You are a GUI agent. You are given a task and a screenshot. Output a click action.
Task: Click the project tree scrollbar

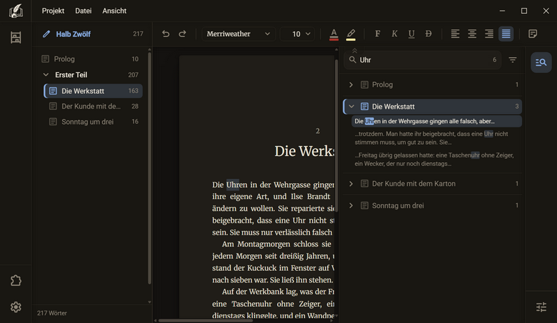pyautogui.click(x=150, y=168)
